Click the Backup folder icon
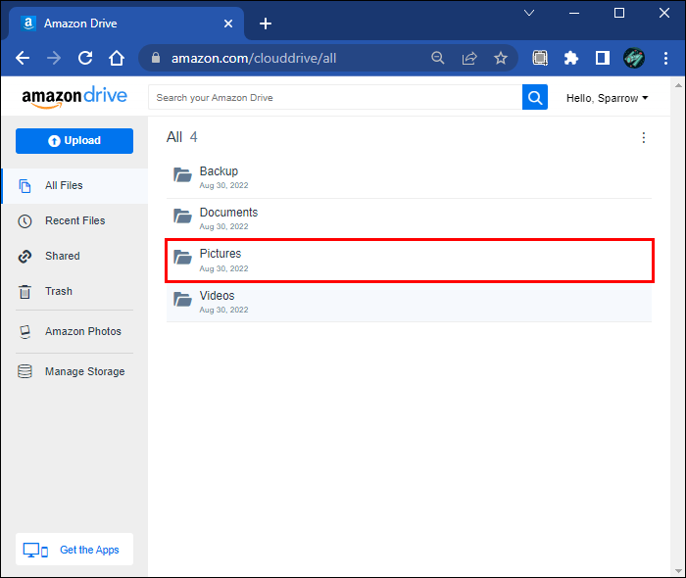 coord(182,175)
